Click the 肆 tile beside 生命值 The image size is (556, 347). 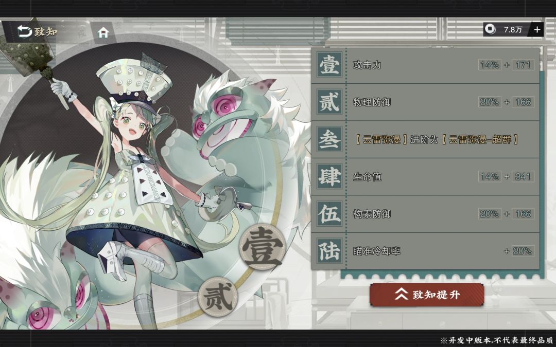pyautogui.click(x=329, y=176)
